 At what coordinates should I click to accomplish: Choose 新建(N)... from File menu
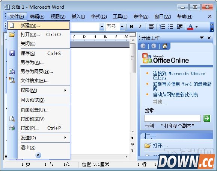38,25
